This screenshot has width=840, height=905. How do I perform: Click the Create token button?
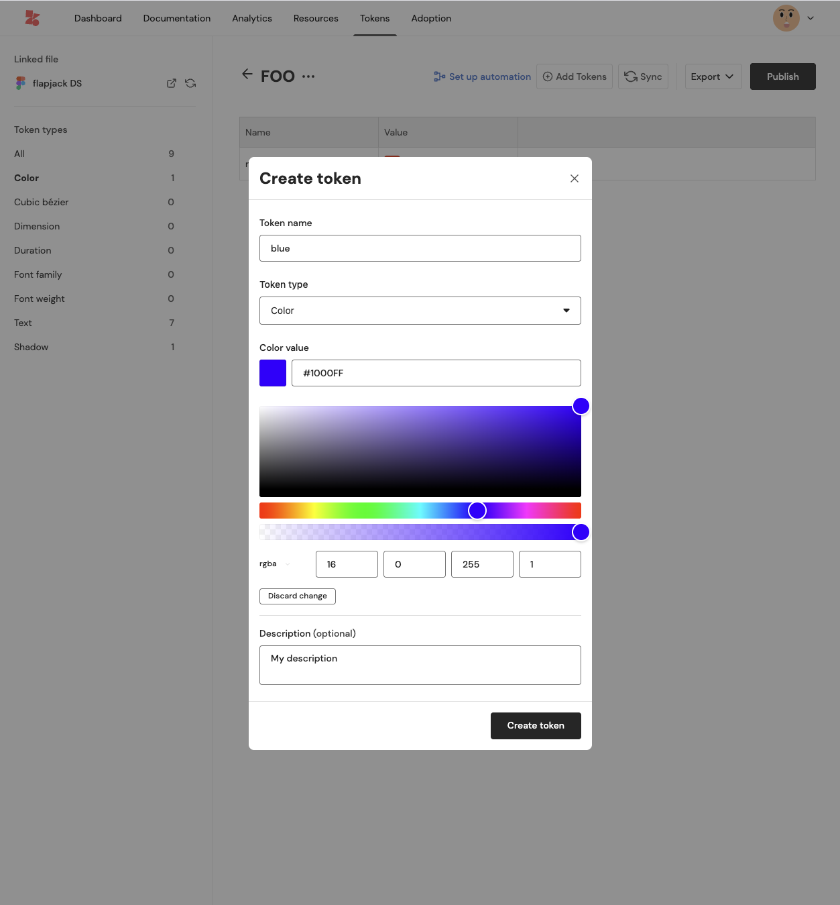click(x=535, y=726)
